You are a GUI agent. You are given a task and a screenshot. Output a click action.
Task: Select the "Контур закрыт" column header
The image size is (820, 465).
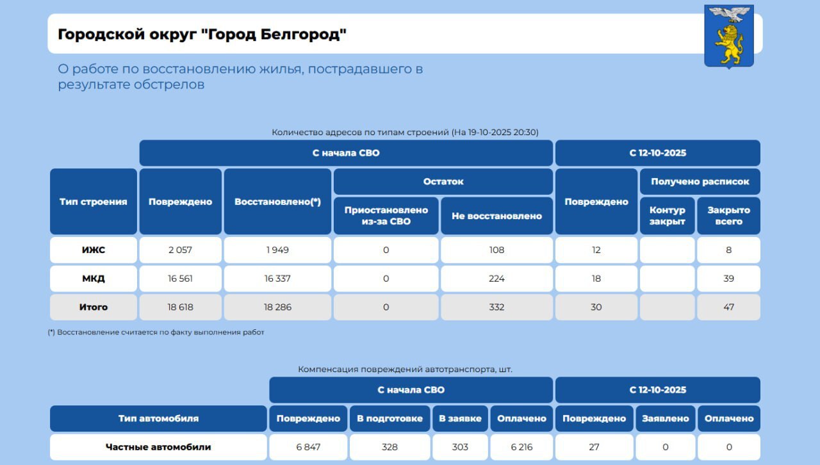667,216
